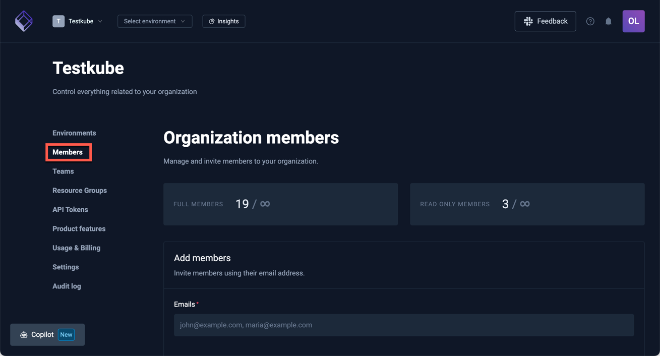Screen dimensions: 660x356
Task: Click the T organization avatar badge
Action: 58,21
